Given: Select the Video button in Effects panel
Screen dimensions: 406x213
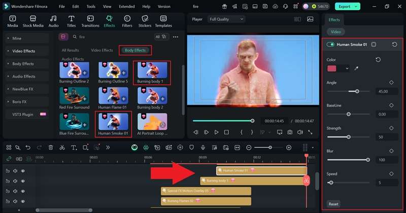Looking at the screenshot, I should click(x=335, y=32).
